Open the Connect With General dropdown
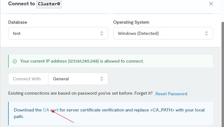 pos(78,79)
